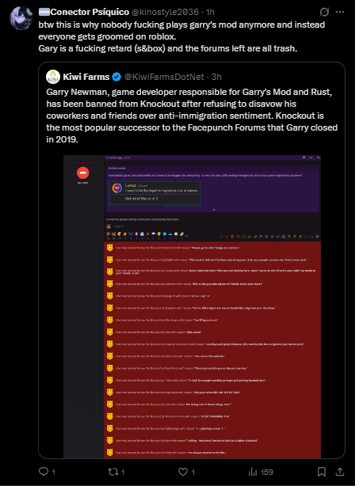View tweet analytics showing 159 views
The image size is (355, 486).
click(261, 472)
